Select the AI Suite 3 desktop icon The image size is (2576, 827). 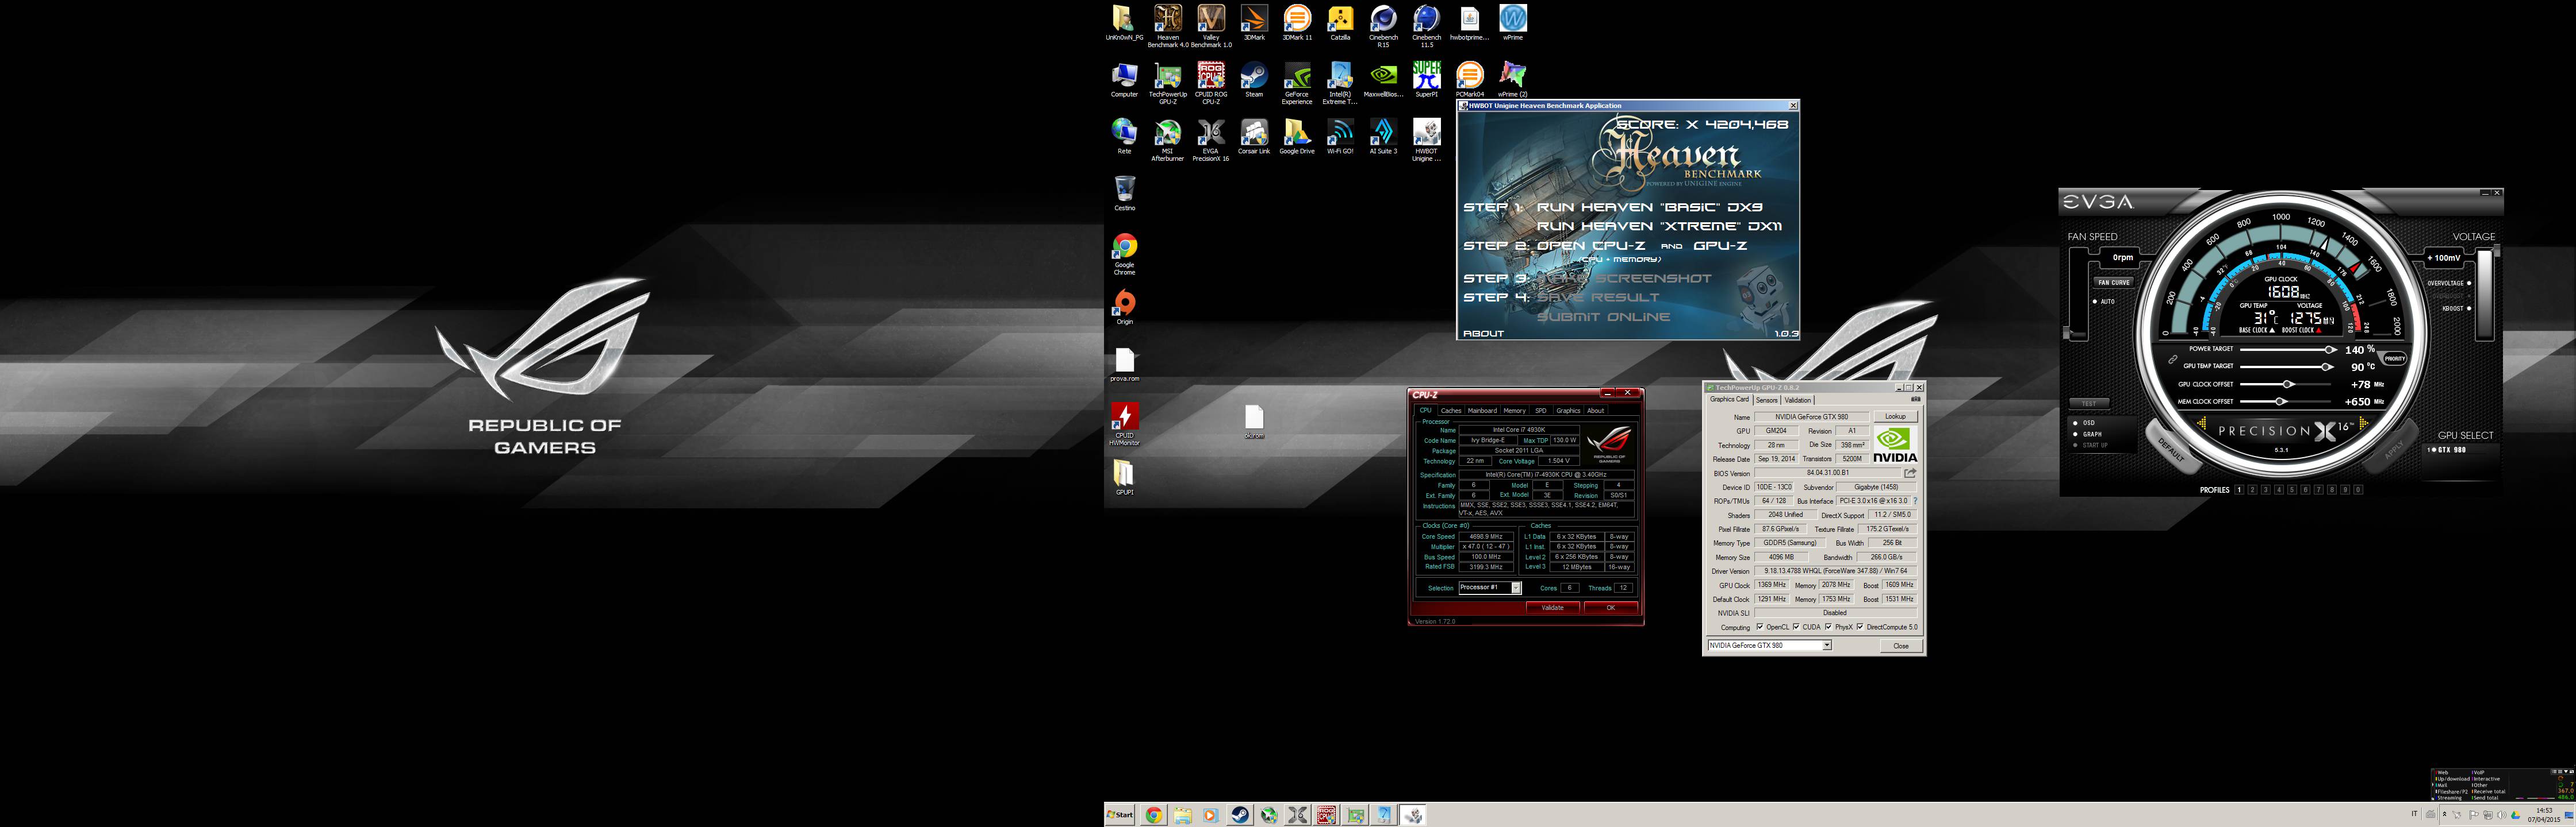click(x=1383, y=137)
